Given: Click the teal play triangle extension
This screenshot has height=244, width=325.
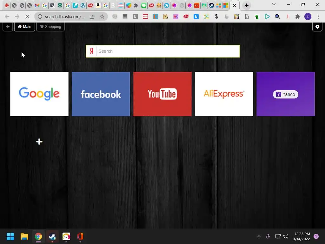Looking at the screenshot, I should tap(267, 17).
